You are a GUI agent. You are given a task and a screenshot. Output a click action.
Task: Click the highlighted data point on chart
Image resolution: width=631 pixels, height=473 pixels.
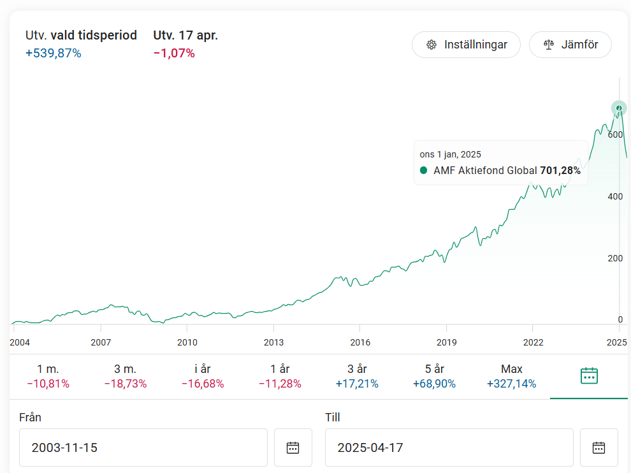coord(618,108)
